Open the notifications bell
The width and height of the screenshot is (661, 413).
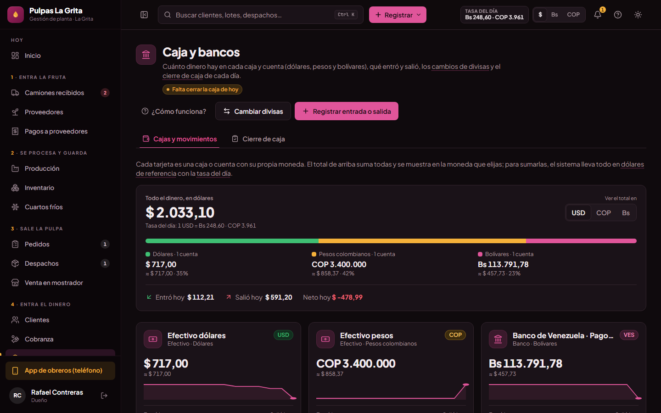coord(598,15)
